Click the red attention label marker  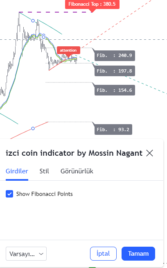(68, 50)
